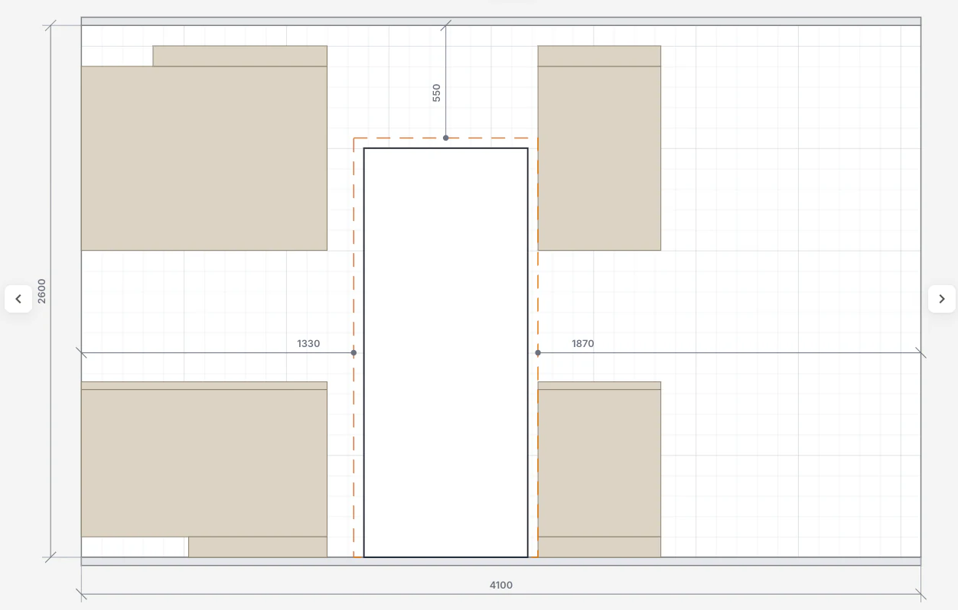Click the 4100 wall width dimension value

point(501,586)
